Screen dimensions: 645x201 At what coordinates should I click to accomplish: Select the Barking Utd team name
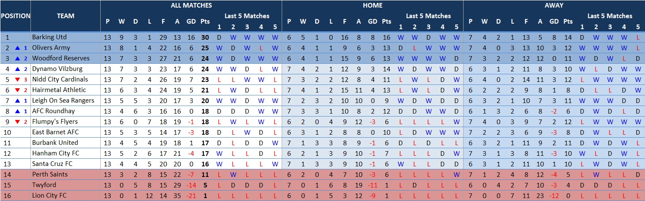(x=49, y=37)
